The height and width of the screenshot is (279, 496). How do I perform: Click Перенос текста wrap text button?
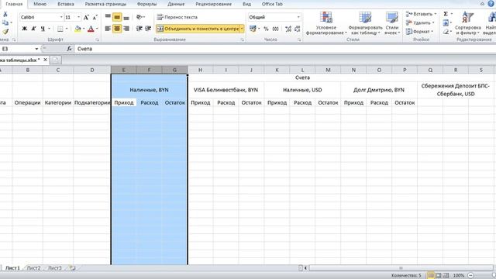[177, 17]
